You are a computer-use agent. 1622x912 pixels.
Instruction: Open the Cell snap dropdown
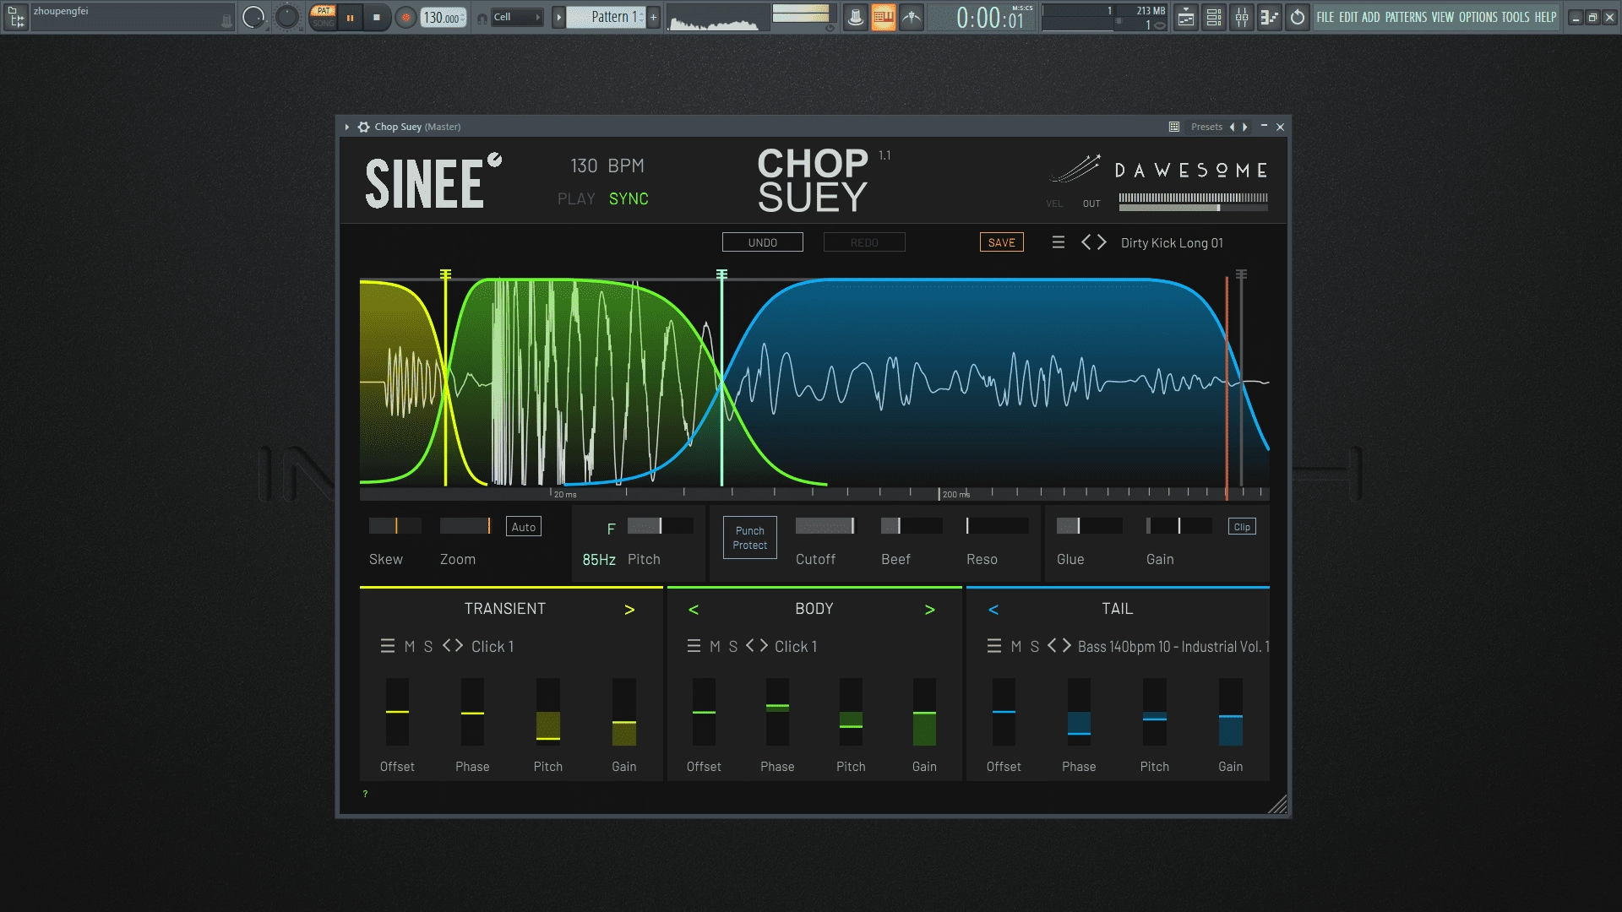[517, 17]
